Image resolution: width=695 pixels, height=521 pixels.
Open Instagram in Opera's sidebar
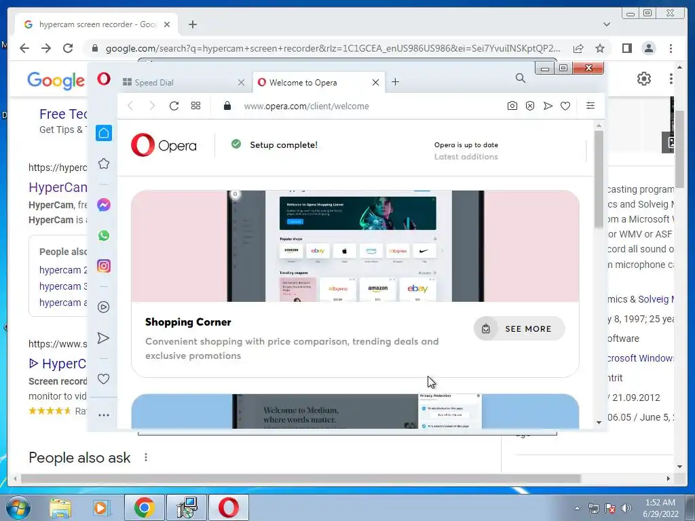click(x=104, y=266)
